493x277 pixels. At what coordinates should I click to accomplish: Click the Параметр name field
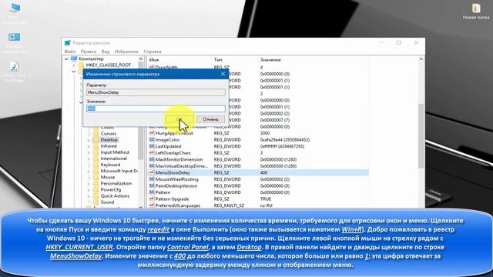156,92
